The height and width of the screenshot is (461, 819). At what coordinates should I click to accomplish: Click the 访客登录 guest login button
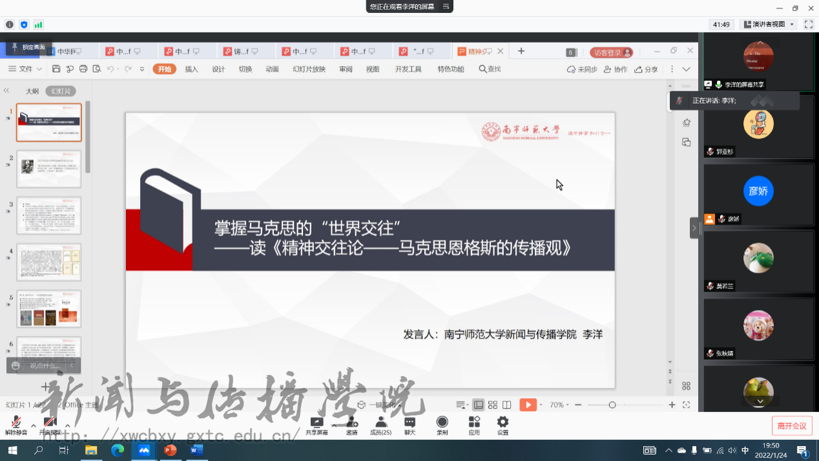pyautogui.click(x=612, y=52)
